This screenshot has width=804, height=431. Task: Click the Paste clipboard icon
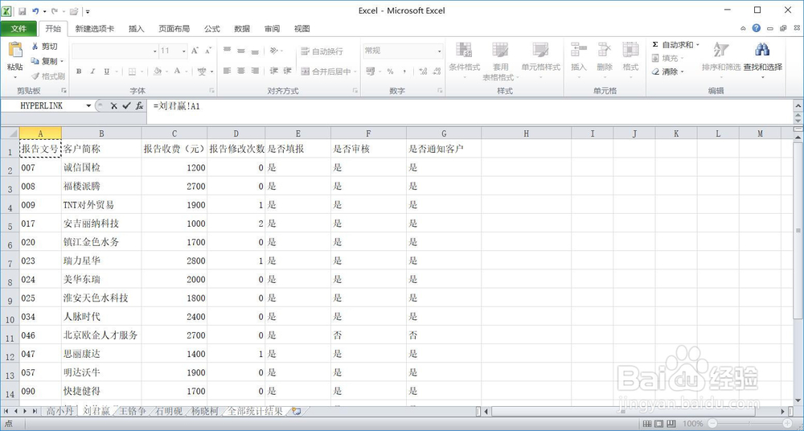(14, 50)
